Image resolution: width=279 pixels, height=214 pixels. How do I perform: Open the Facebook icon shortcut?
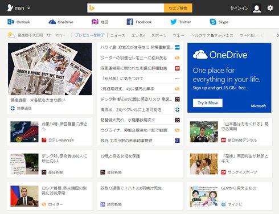[x=130, y=22]
